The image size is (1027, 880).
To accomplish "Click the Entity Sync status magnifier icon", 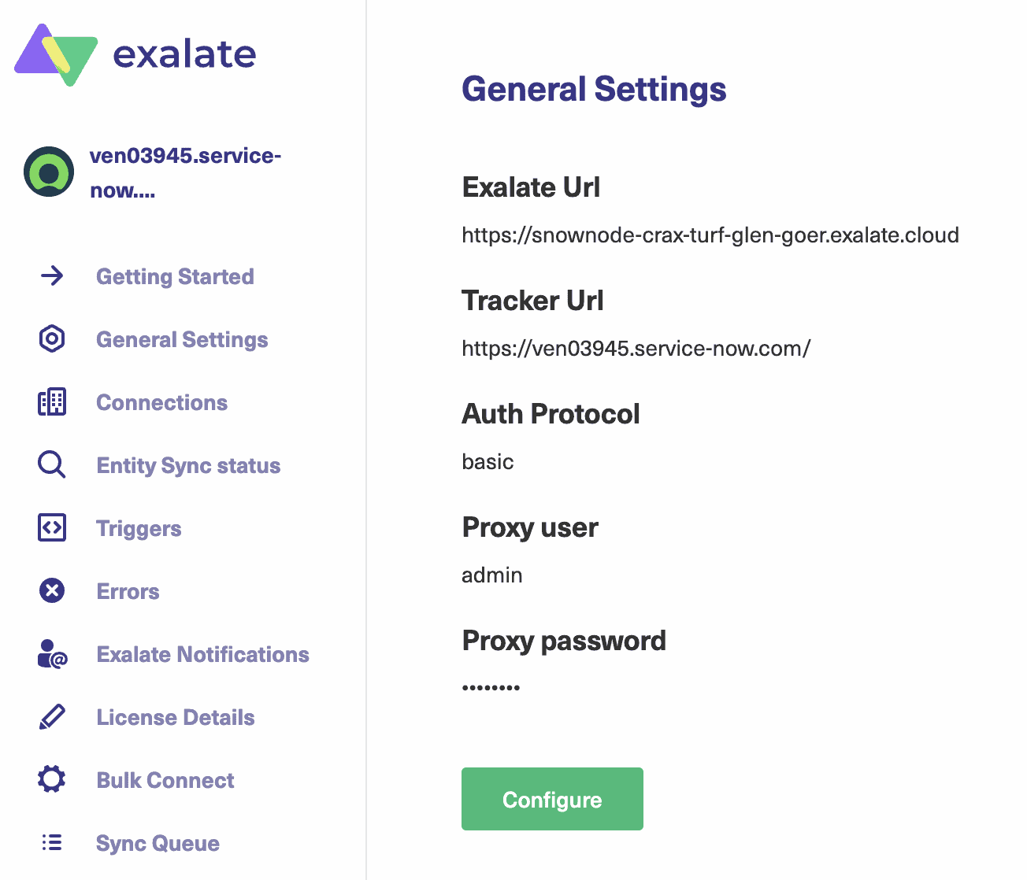I will 51,464.
